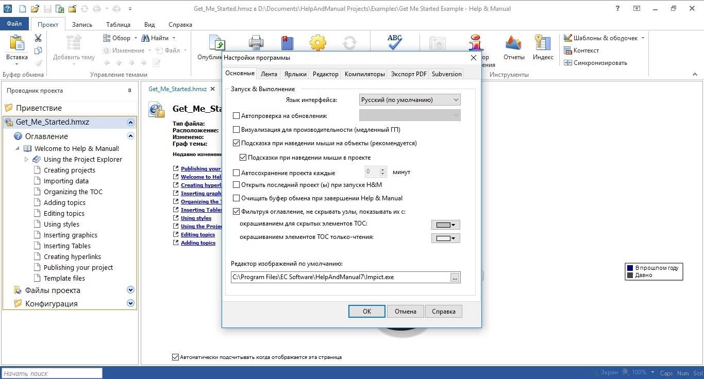The width and height of the screenshot is (704, 379).
Task: Uncheck 'Подсказки при наведении мыши в проекте'
Action: pos(243,158)
